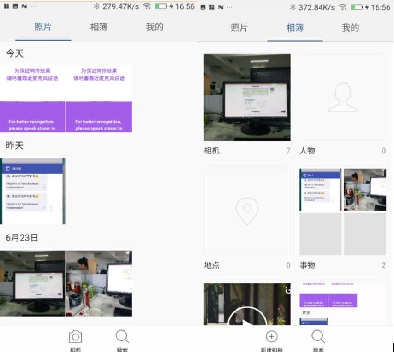Click Bluetooth icon next to 372.84K/s
This screenshot has width=394, height=352.
pos(292,7)
